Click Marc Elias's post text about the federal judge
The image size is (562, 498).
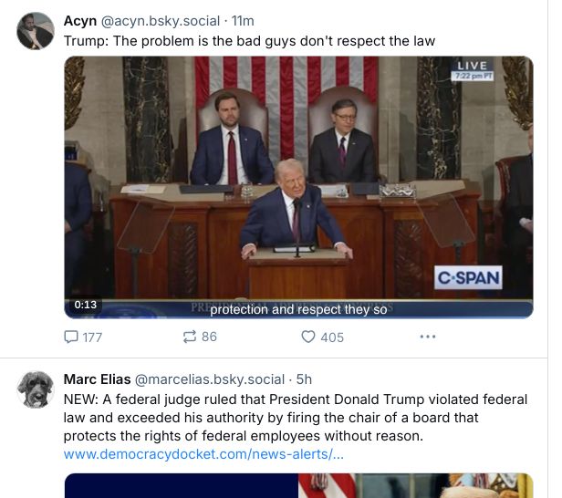(x=296, y=418)
